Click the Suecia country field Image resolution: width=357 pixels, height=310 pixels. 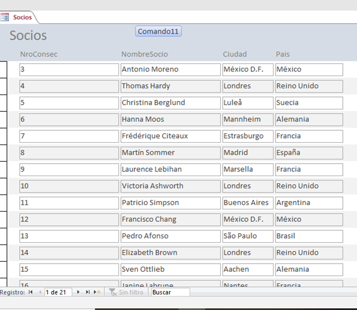pyautogui.click(x=309, y=103)
